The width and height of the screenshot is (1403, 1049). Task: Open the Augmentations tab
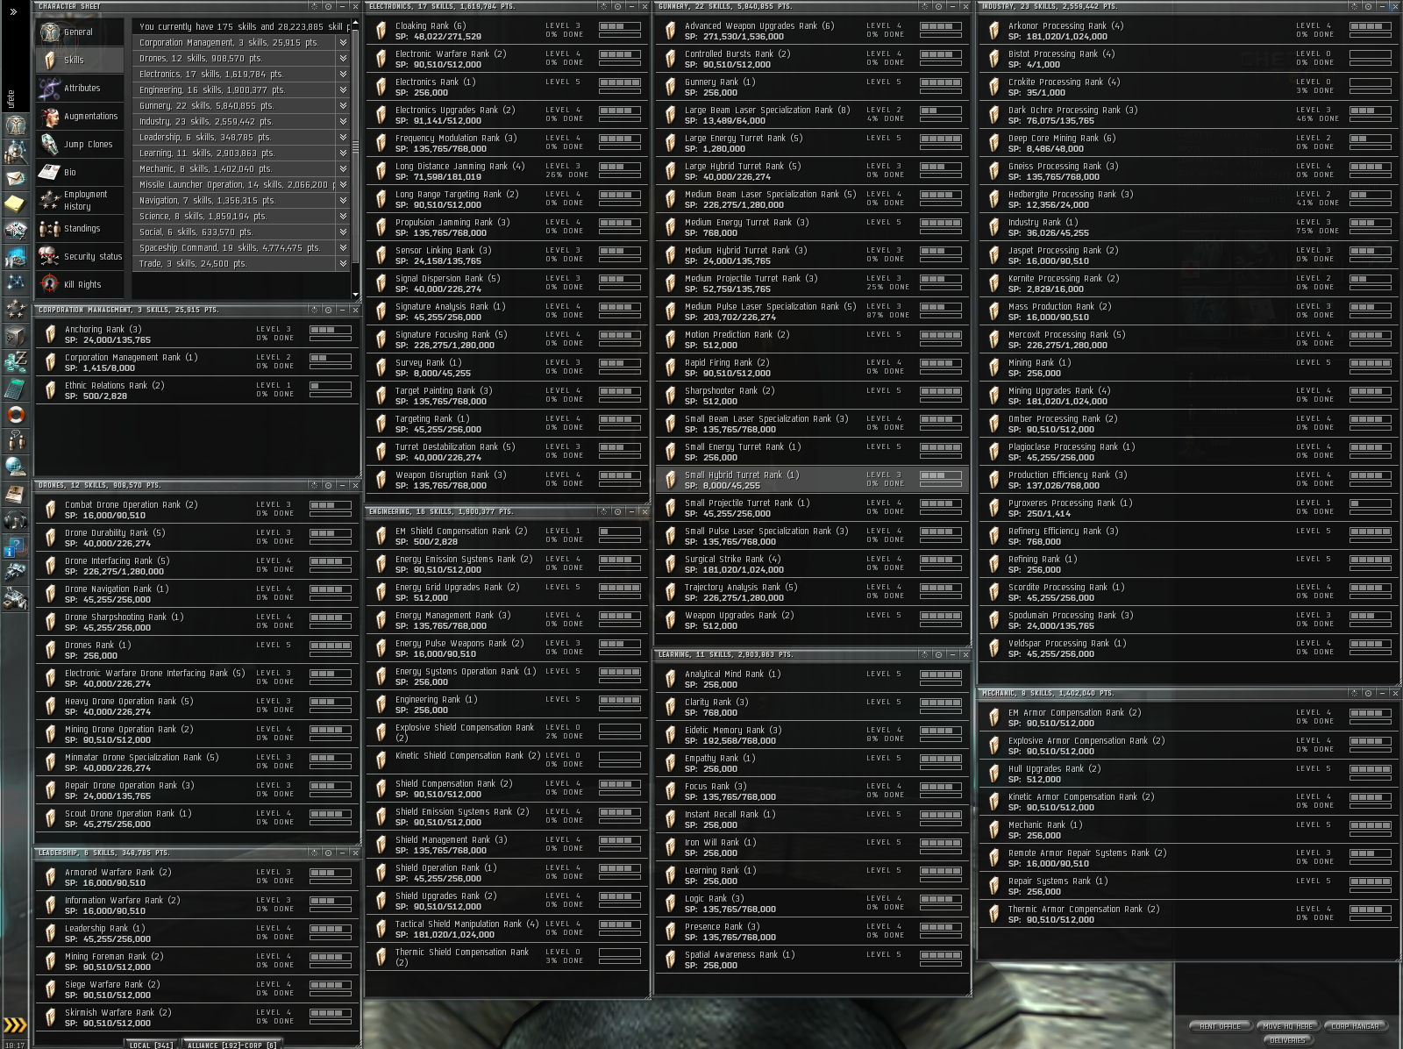pyautogui.click(x=81, y=117)
